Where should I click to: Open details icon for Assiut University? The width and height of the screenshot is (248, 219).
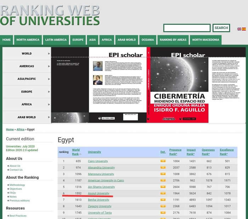[163, 193]
